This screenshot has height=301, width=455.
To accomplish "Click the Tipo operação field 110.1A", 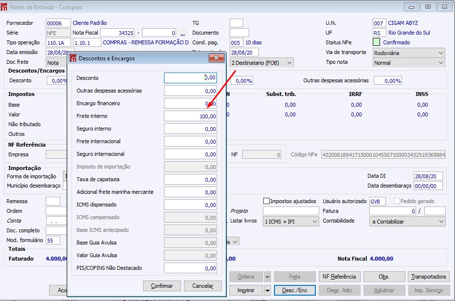I will point(58,43).
